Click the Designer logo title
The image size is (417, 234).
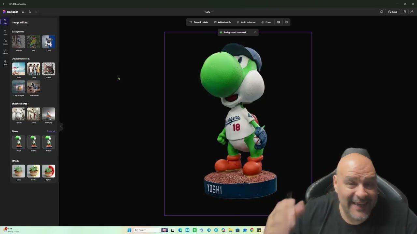[10, 12]
